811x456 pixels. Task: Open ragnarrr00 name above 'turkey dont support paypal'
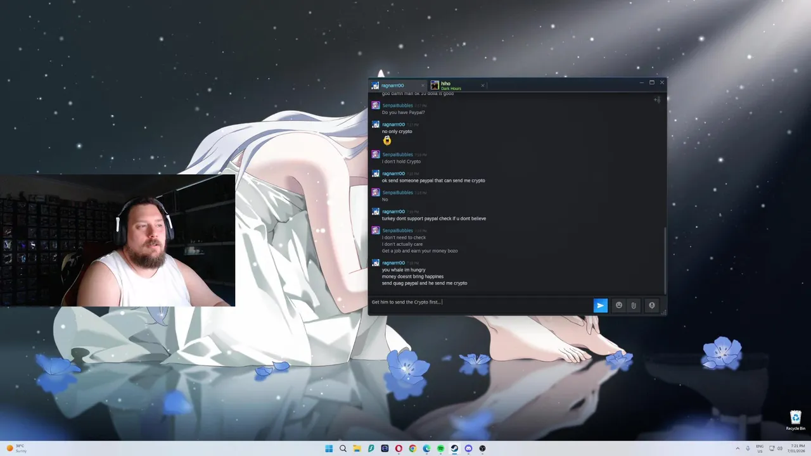[393, 212]
